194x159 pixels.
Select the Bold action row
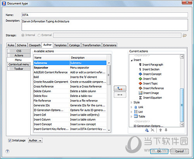[70, 77]
